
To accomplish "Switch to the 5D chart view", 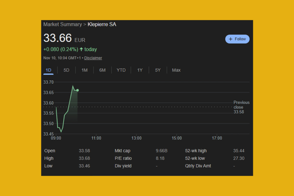I will [66, 70].
